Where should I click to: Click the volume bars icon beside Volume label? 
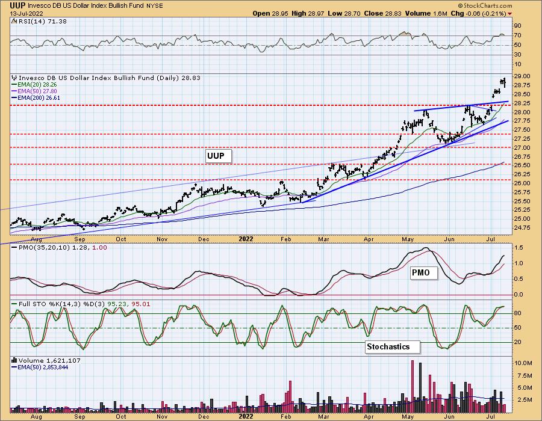(14, 360)
